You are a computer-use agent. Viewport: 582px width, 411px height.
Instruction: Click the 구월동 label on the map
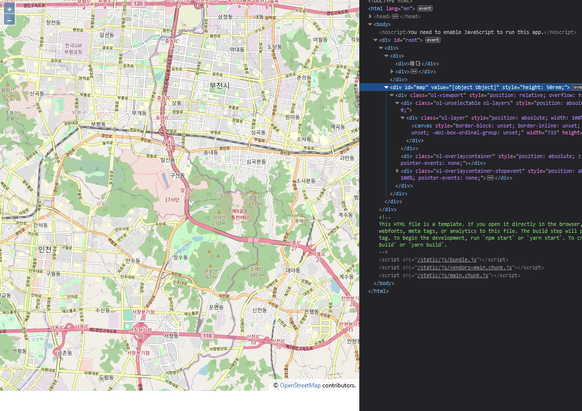coord(53,274)
